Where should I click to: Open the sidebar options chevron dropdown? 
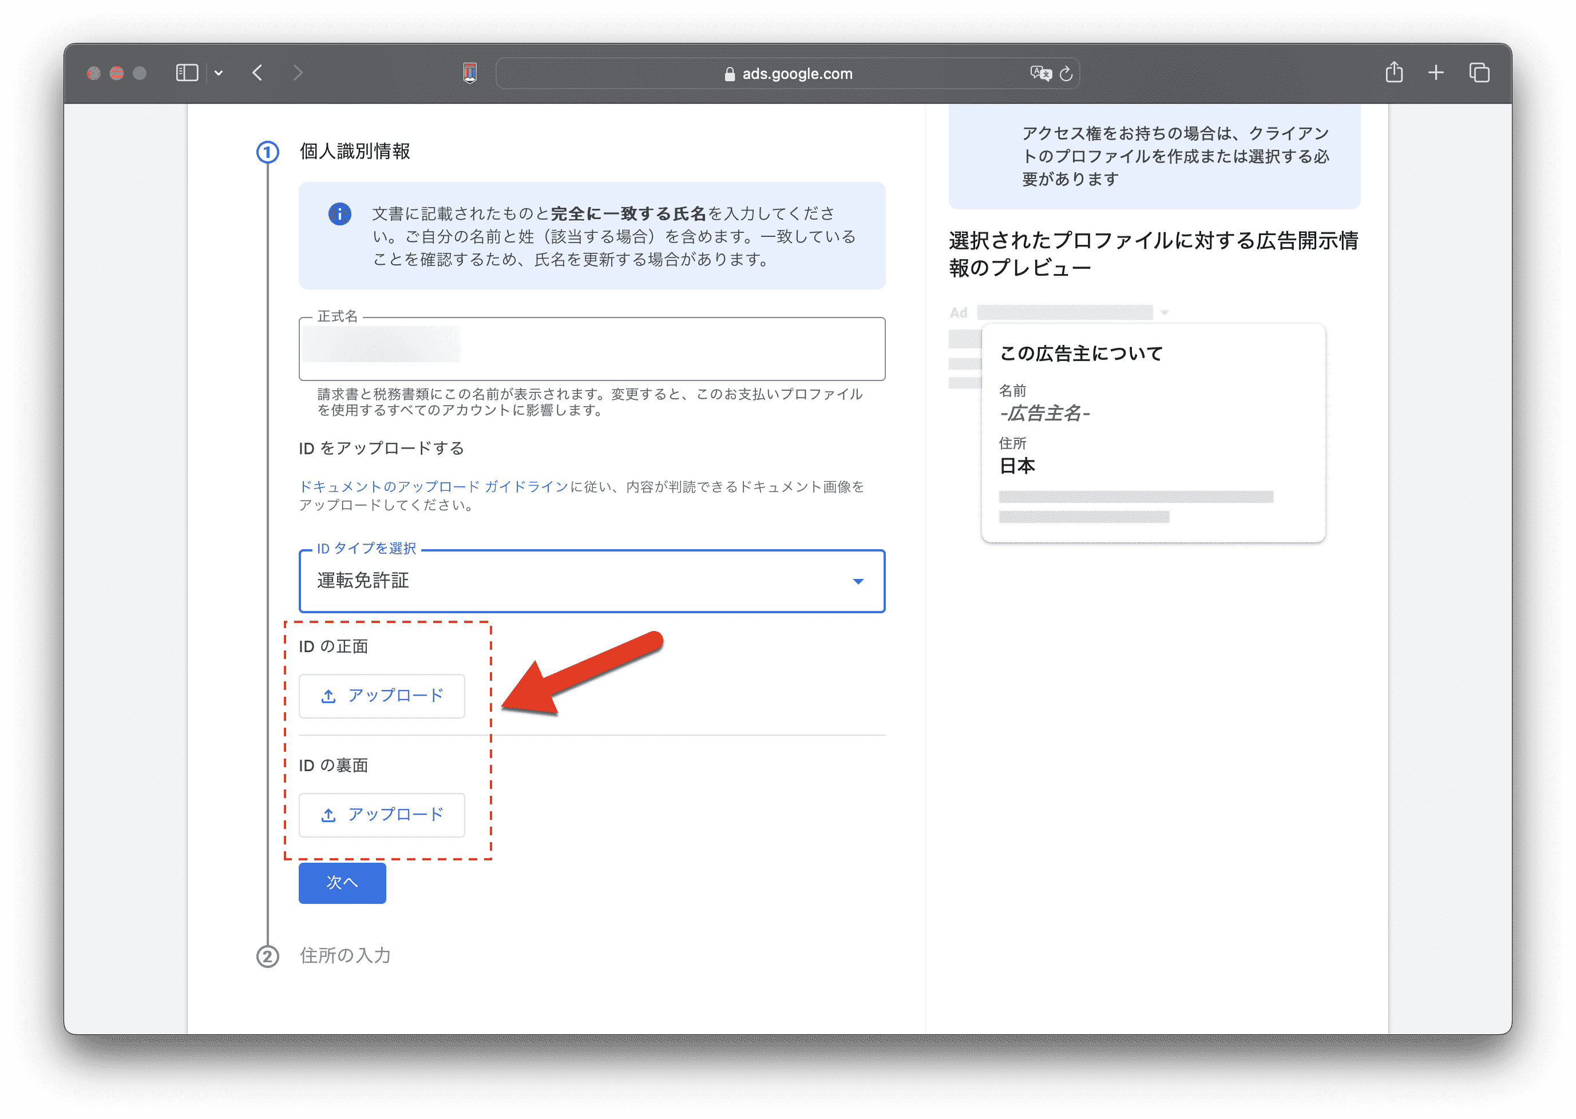[x=219, y=73]
